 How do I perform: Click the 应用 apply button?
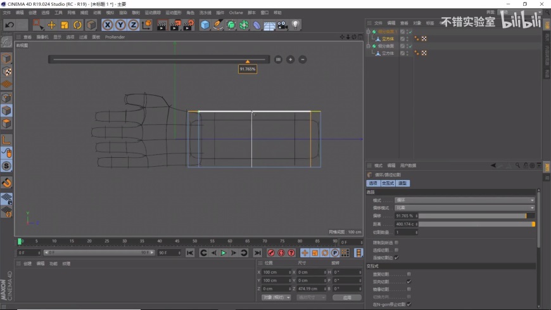click(x=346, y=297)
